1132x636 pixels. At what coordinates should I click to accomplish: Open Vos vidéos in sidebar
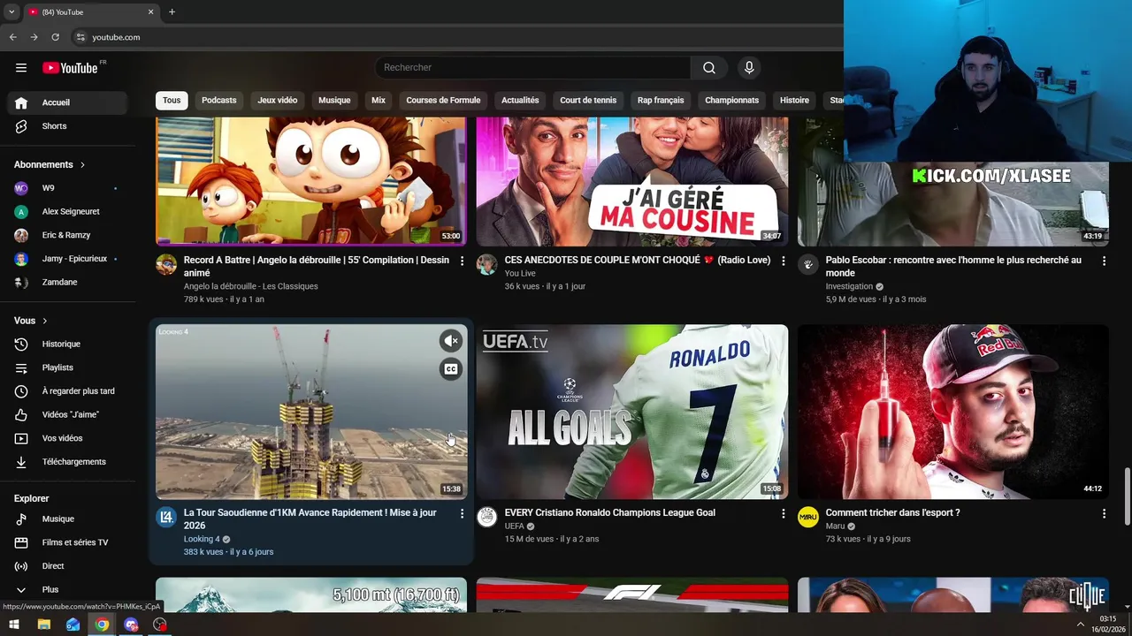[67, 438]
